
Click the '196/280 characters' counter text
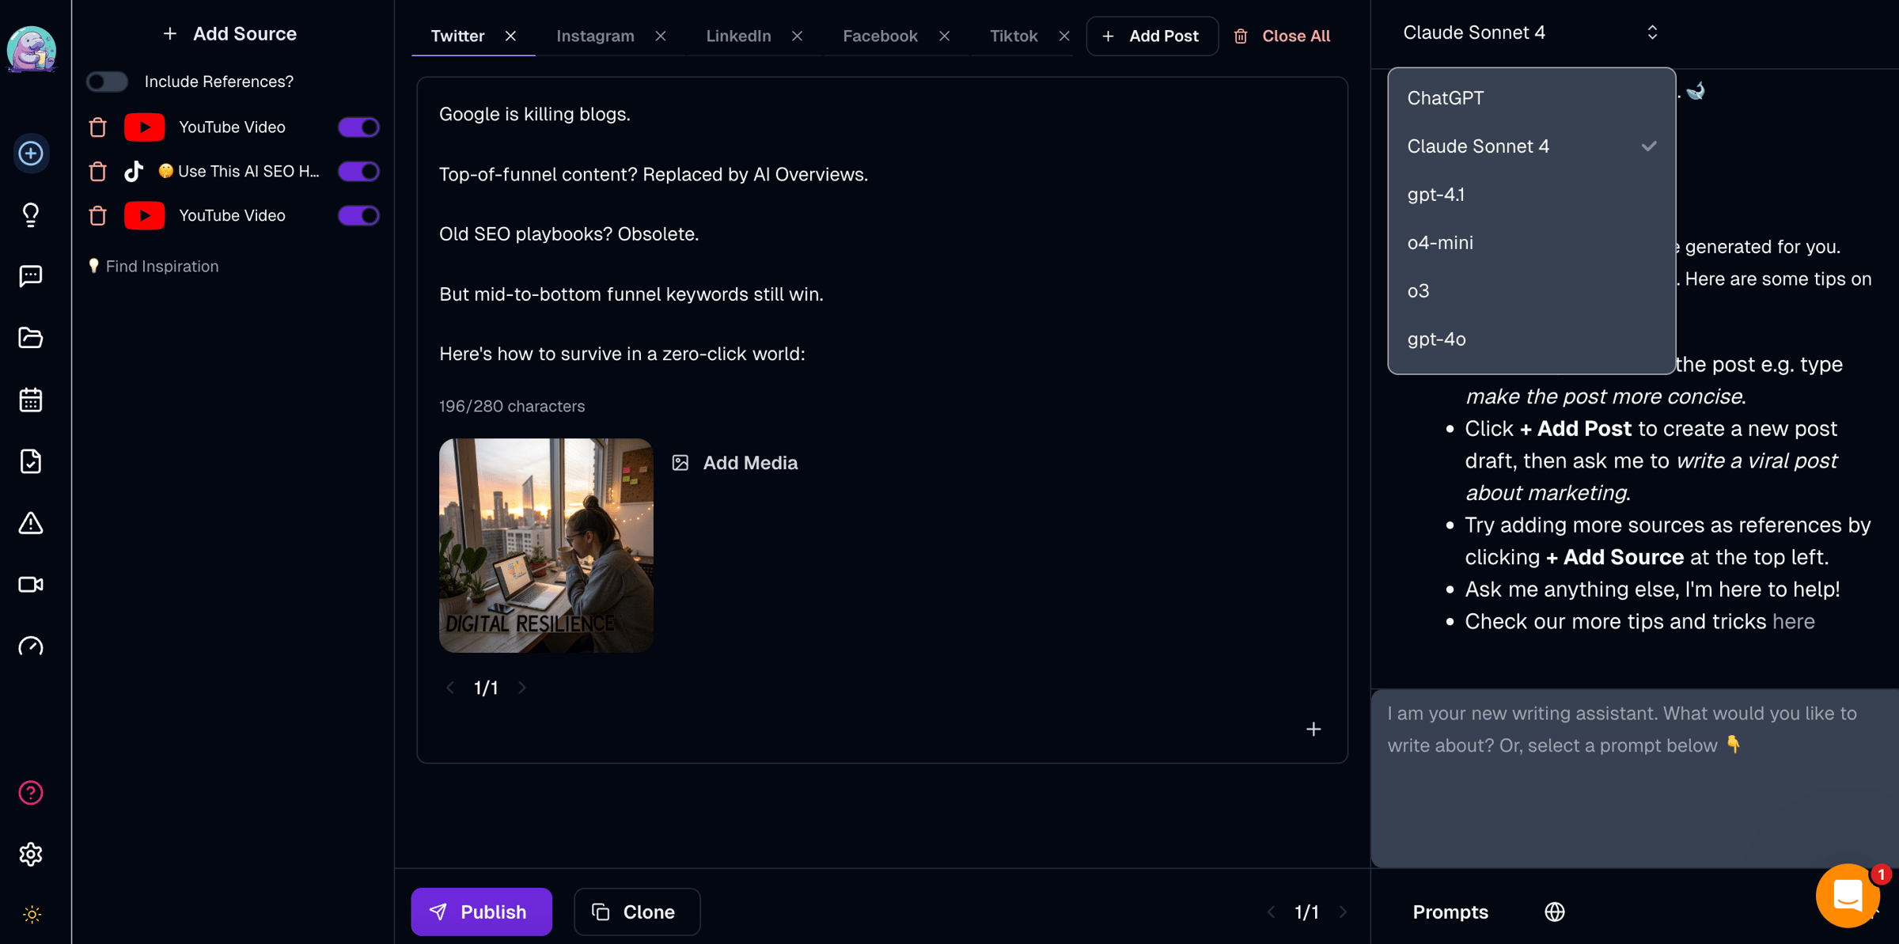click(x=512, y=406)
